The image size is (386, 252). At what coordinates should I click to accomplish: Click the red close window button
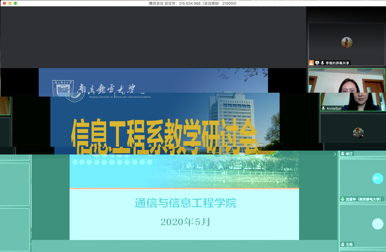[x=4, y=3]
